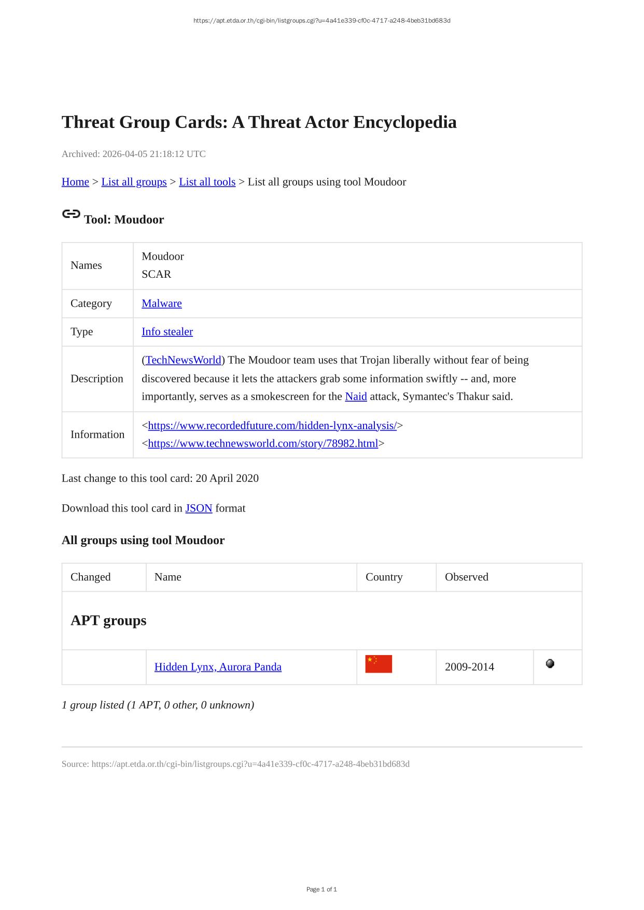Click the Country column header
The height and width of the screenshot is (910, 644).
384,577
